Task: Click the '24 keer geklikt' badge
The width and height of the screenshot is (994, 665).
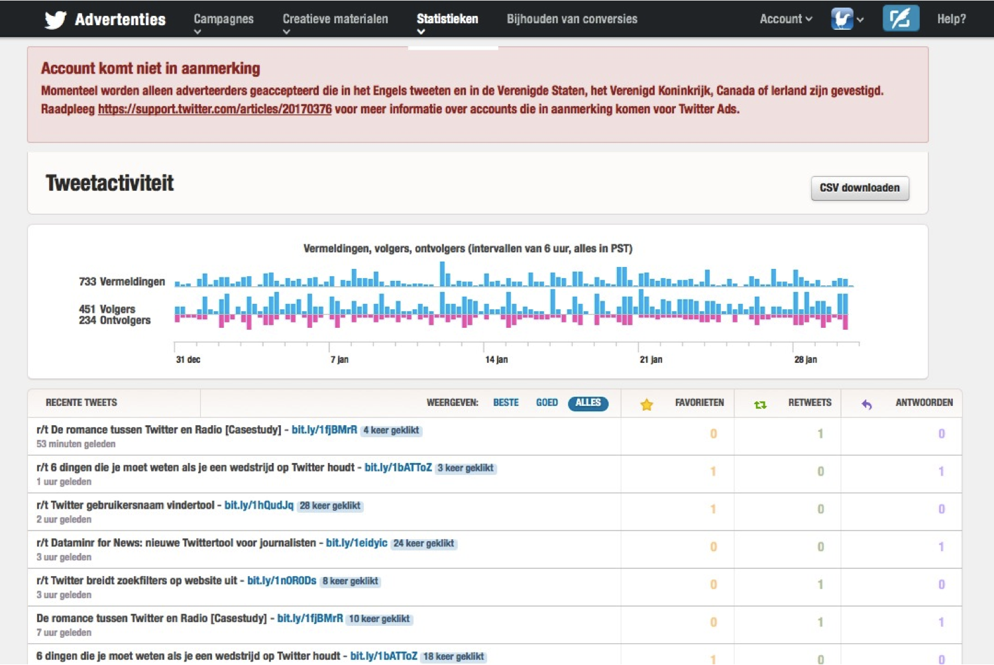Action: click(x=423, y=544)
